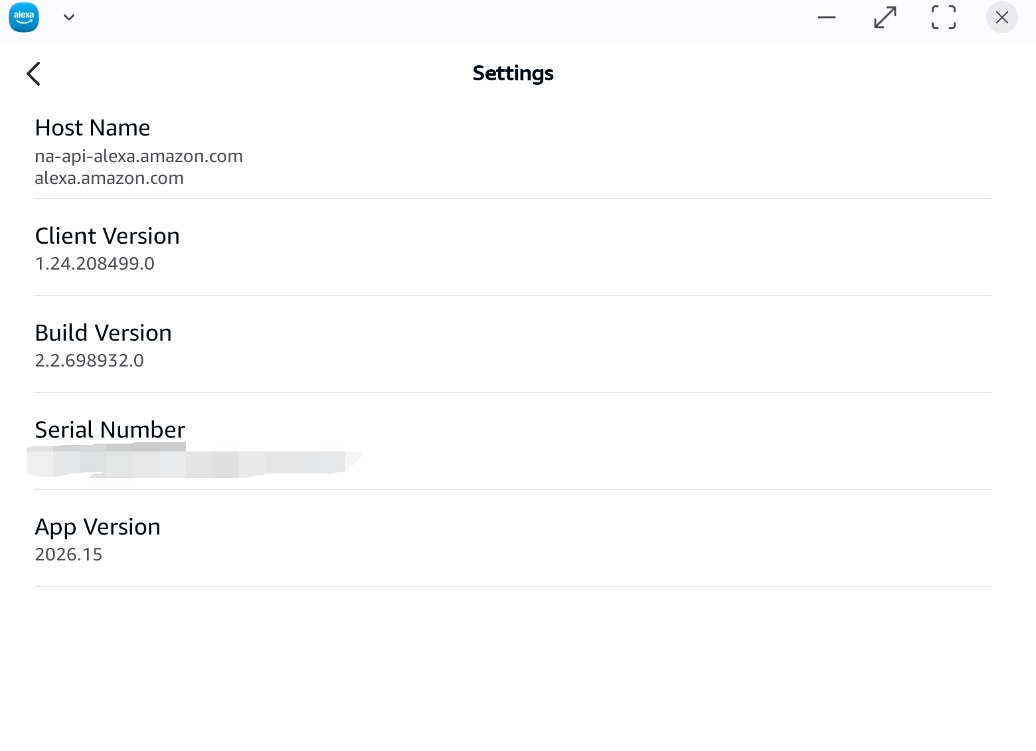Minimize the Alexa window
Screen dimensions: 1036x751
coord(827,17)
